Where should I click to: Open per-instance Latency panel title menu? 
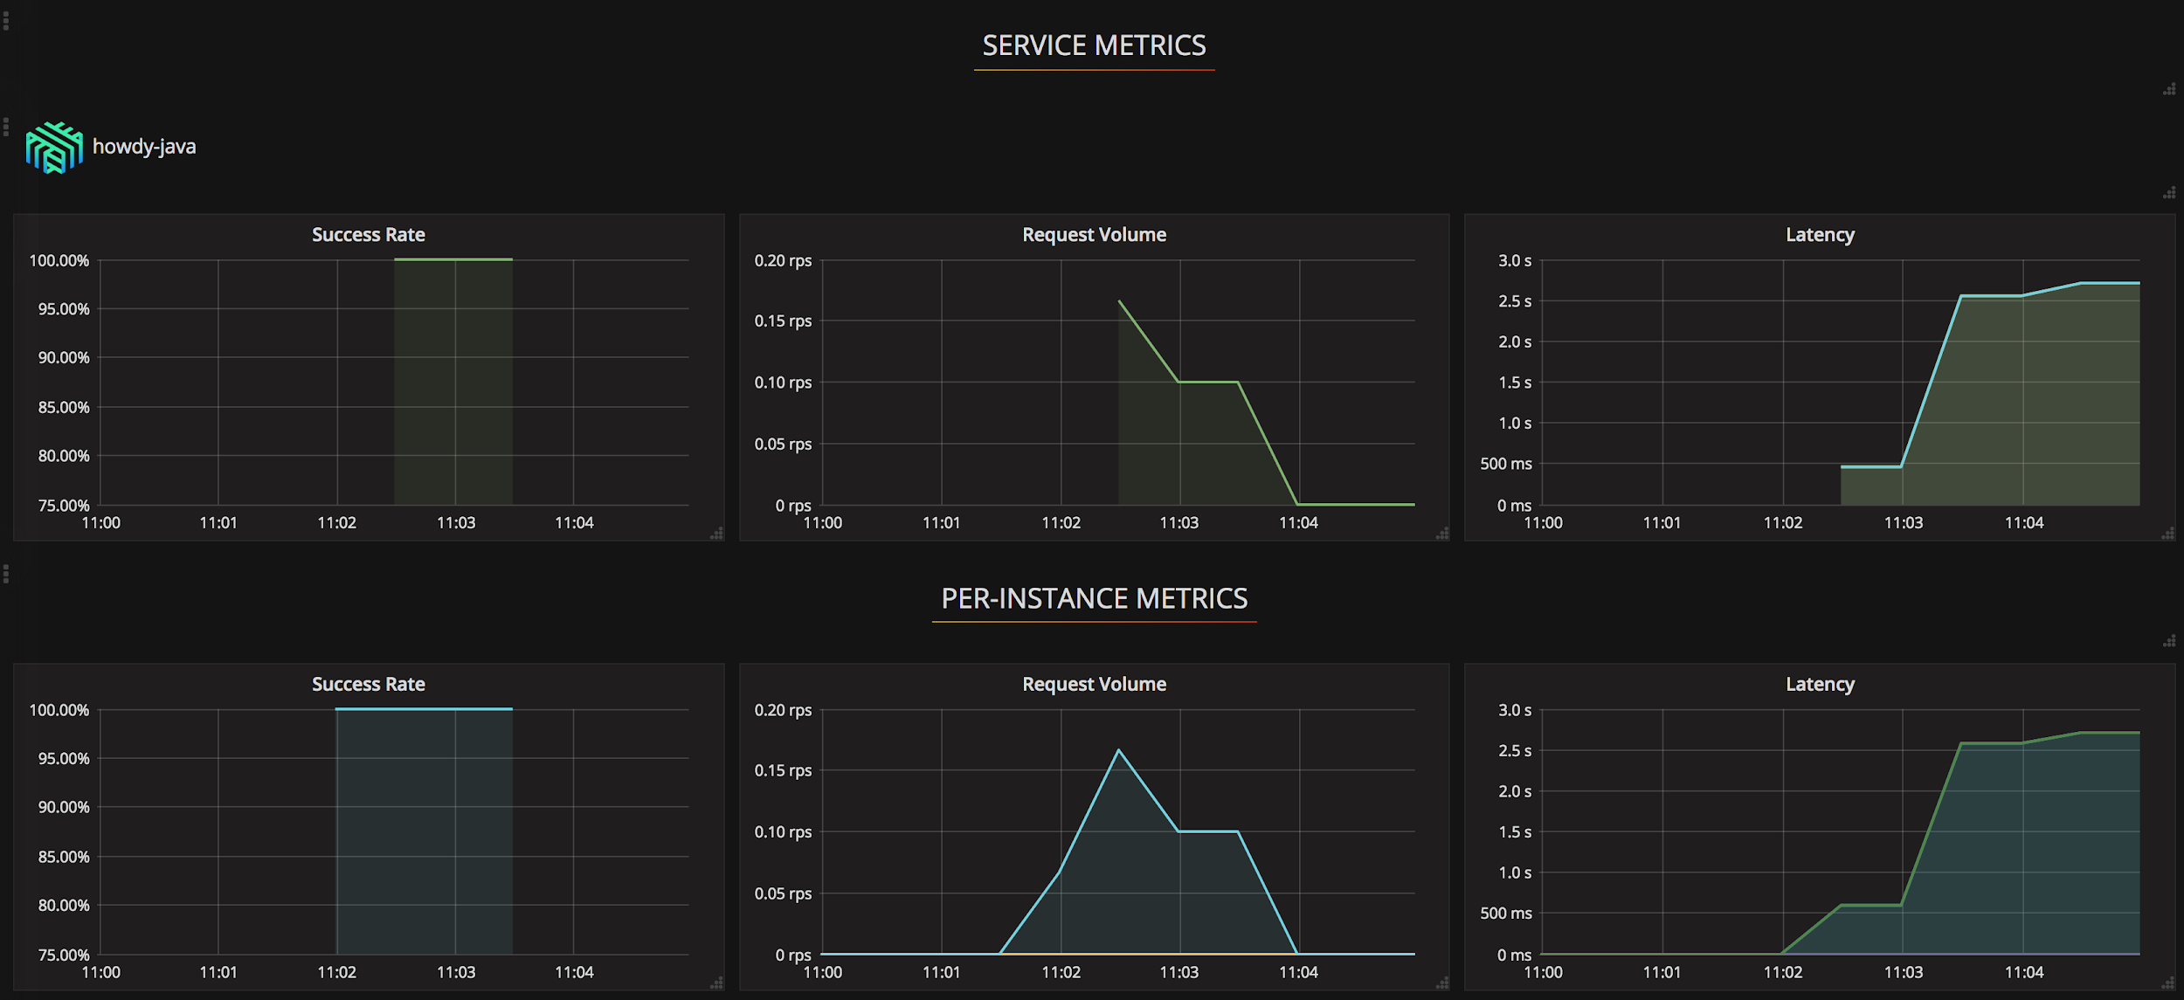(x=1820, y=685)
